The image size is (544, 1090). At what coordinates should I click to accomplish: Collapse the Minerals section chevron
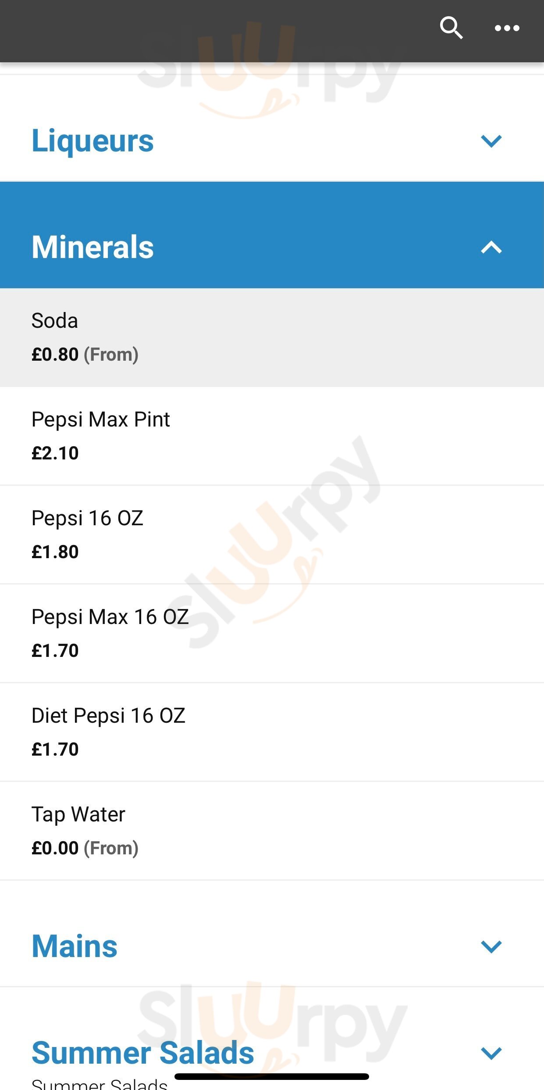(491, 247)
